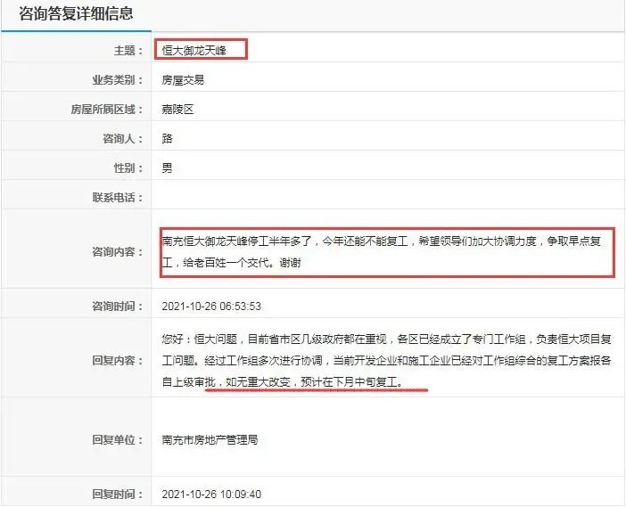626x507 pixels.
Task: Click the 咨询内容 label
Action: [118, 251]
